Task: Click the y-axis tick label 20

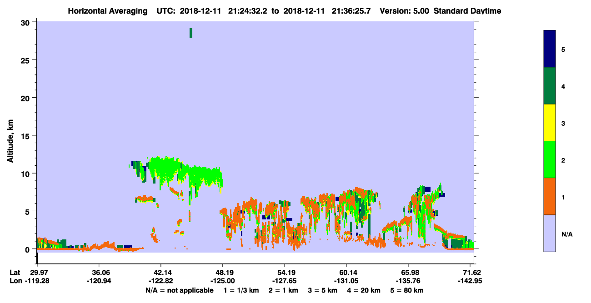Action: tap(26, 98)
